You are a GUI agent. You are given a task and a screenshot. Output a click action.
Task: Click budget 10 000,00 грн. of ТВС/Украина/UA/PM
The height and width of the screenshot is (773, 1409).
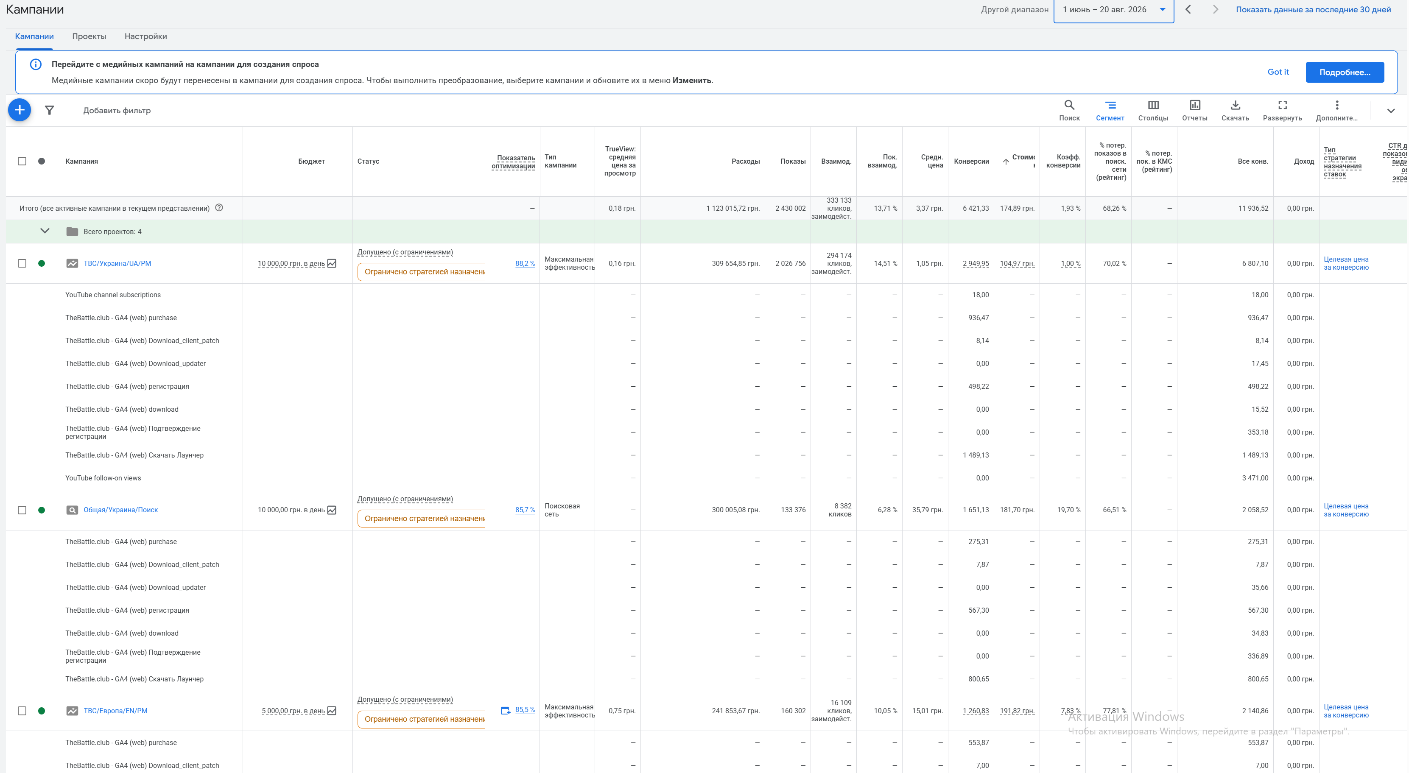pyautogui.click(x=291, y=263)
